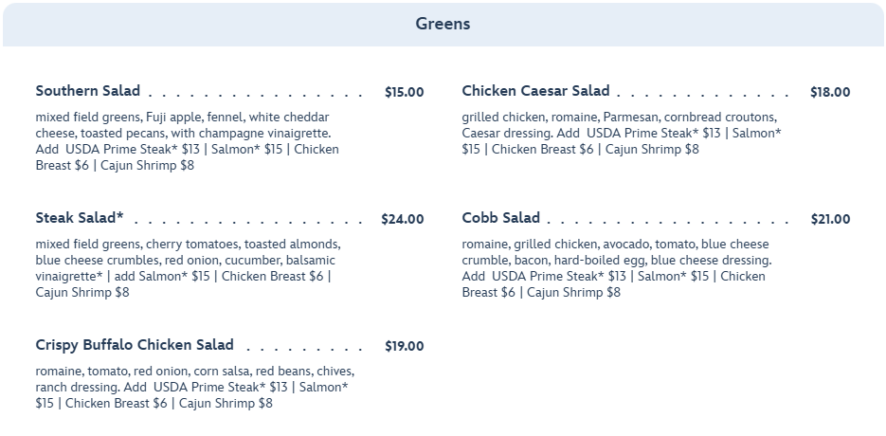Click the Cobb Salad description text
The height and width of the screenshot is (436, 886).
[616, 268]
